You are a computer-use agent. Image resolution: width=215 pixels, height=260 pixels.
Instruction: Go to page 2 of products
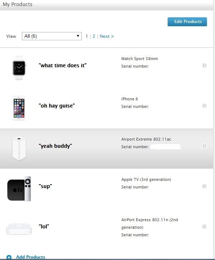click(x=94, y=36)
